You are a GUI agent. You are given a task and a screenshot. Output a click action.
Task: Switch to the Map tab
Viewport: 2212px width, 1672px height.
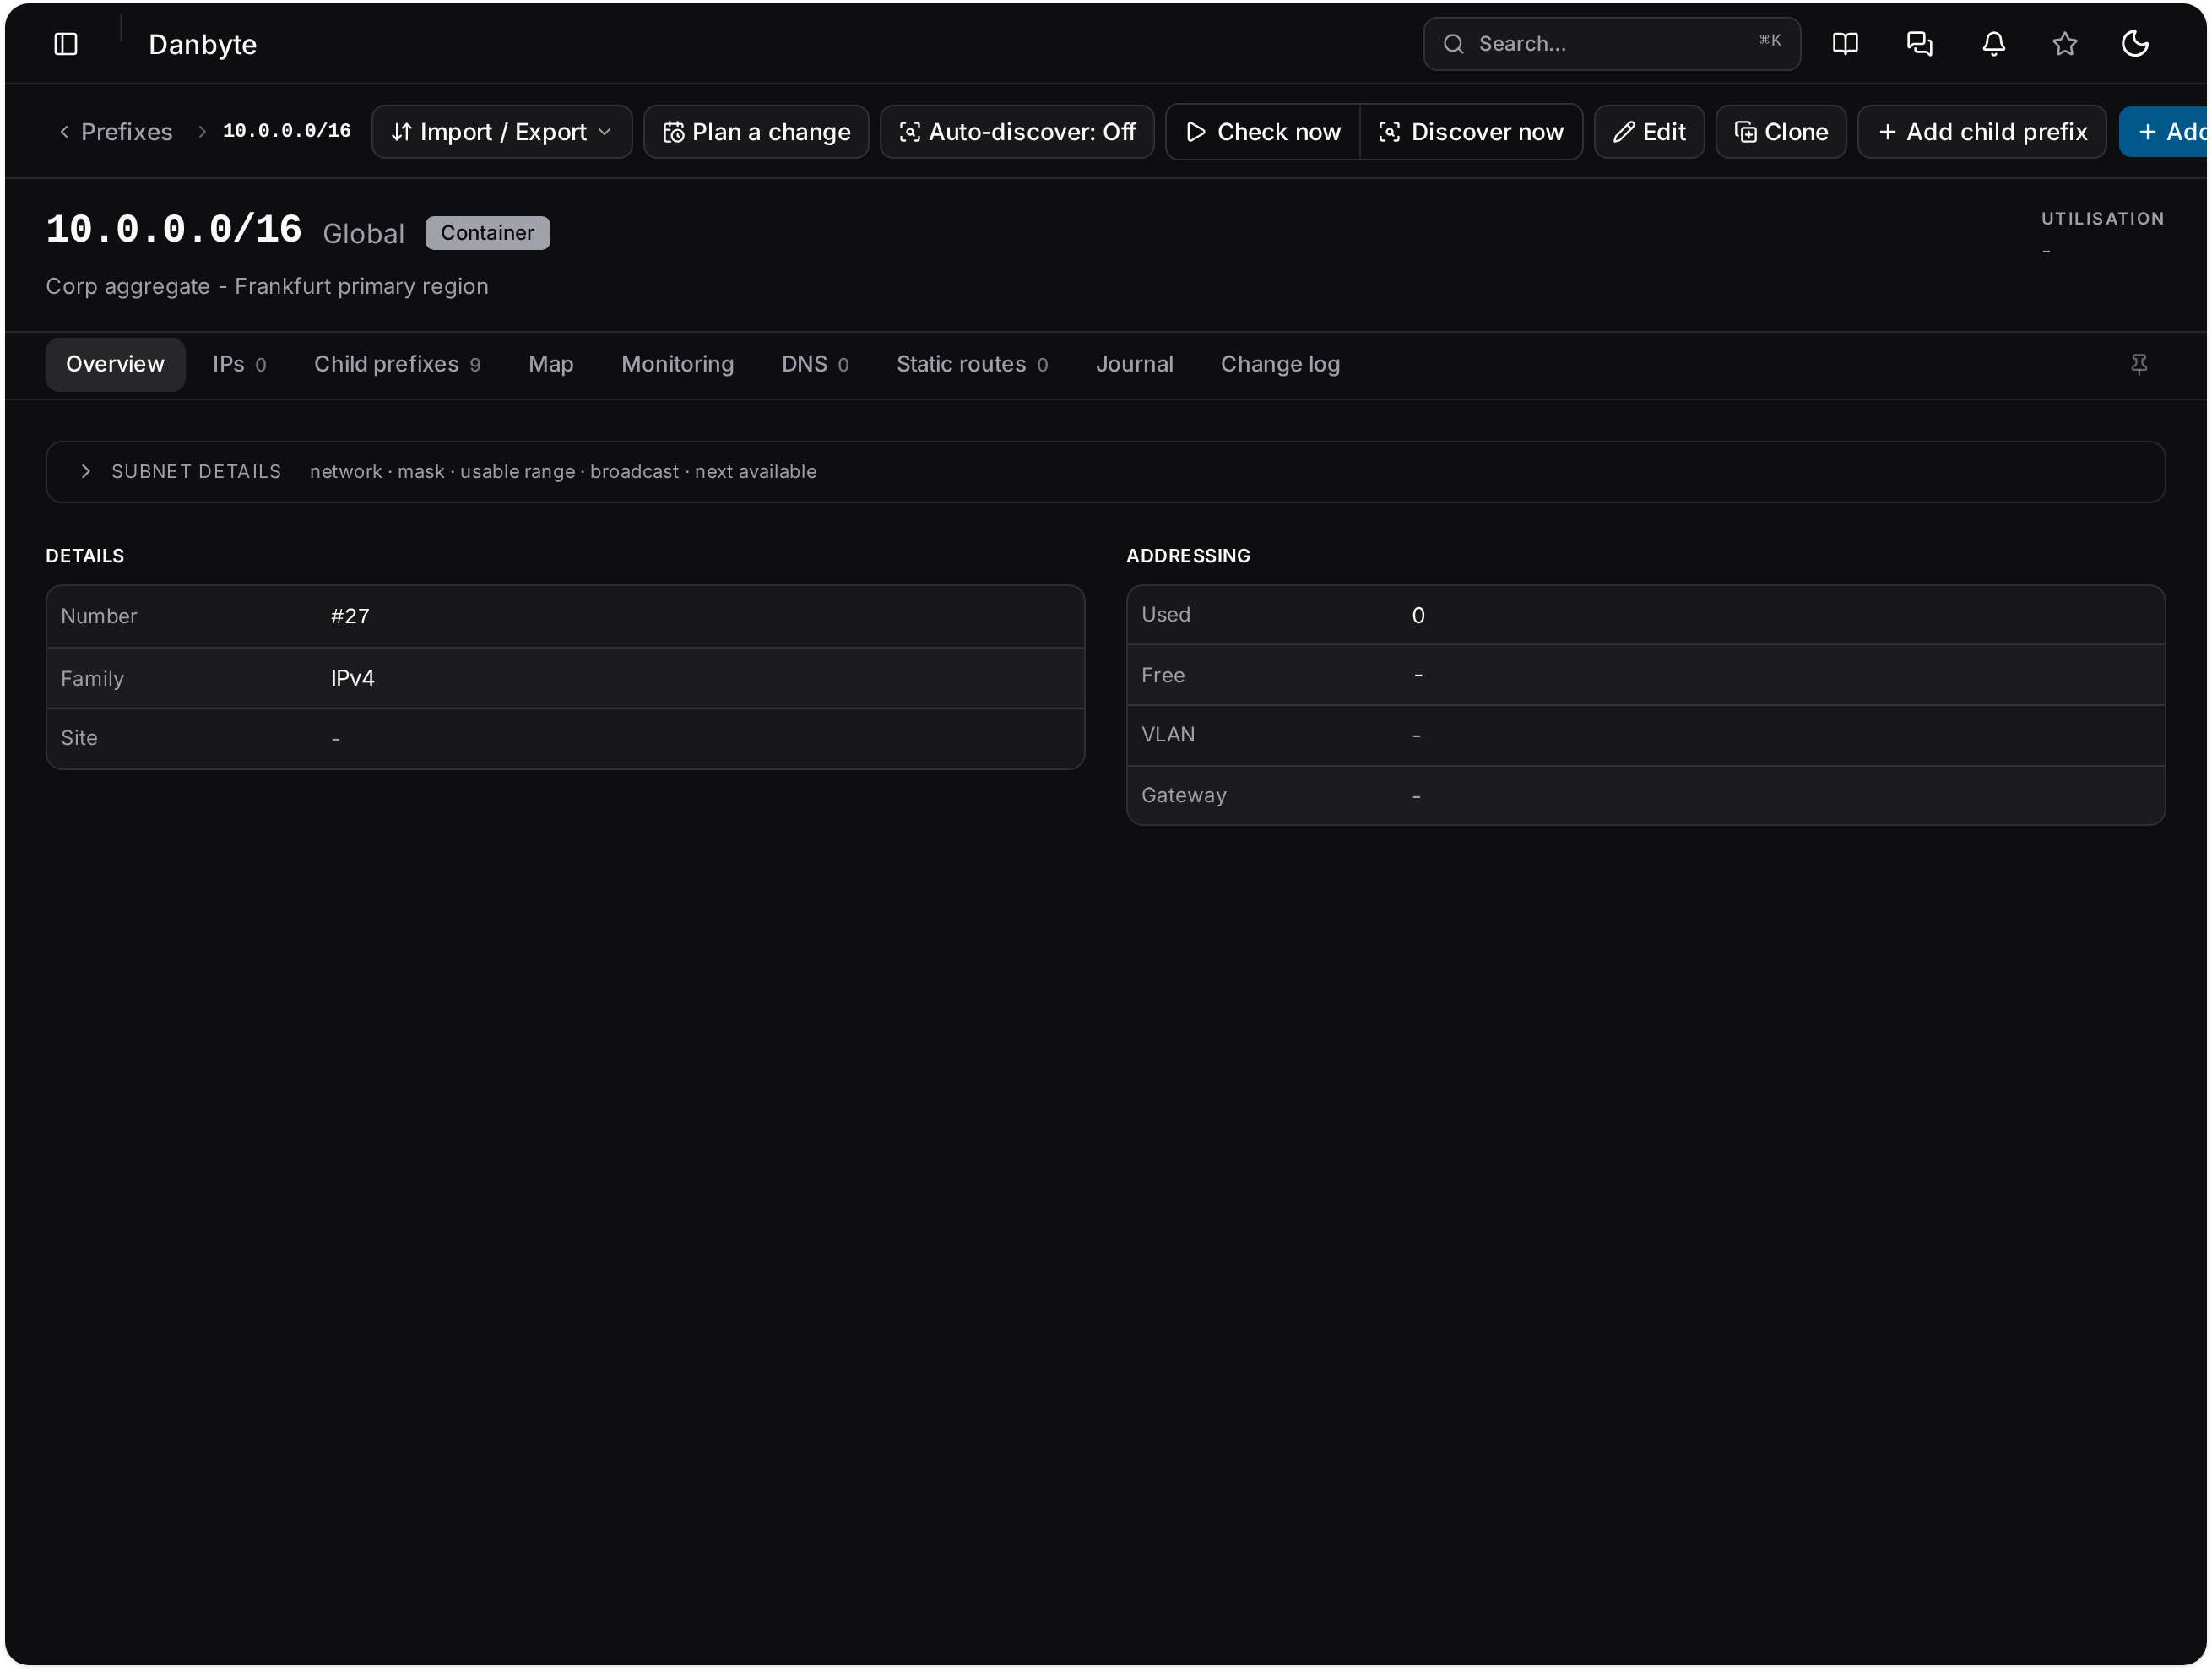point(550,364)
